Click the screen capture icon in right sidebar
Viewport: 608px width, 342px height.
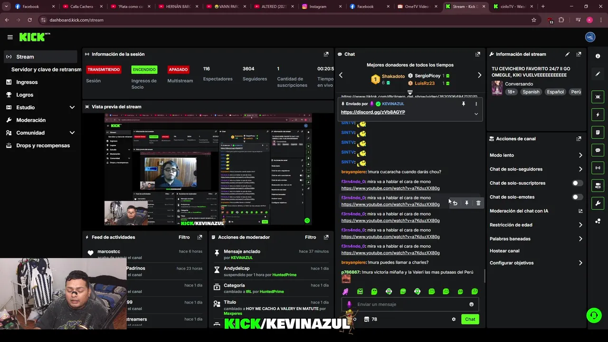tap(598, 97)
